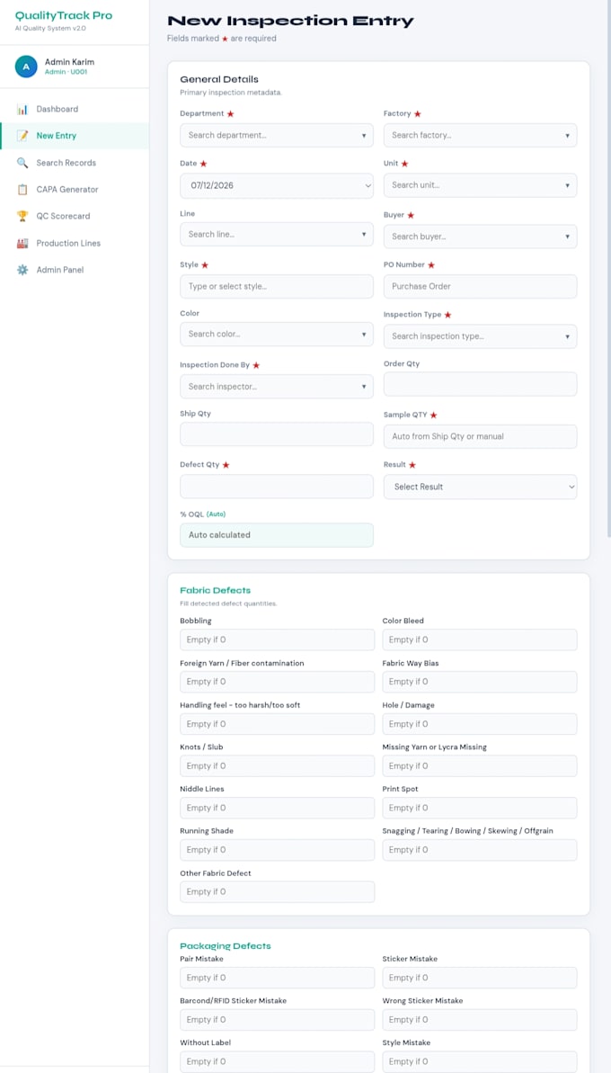Focus the Style input field

[277, 286]
